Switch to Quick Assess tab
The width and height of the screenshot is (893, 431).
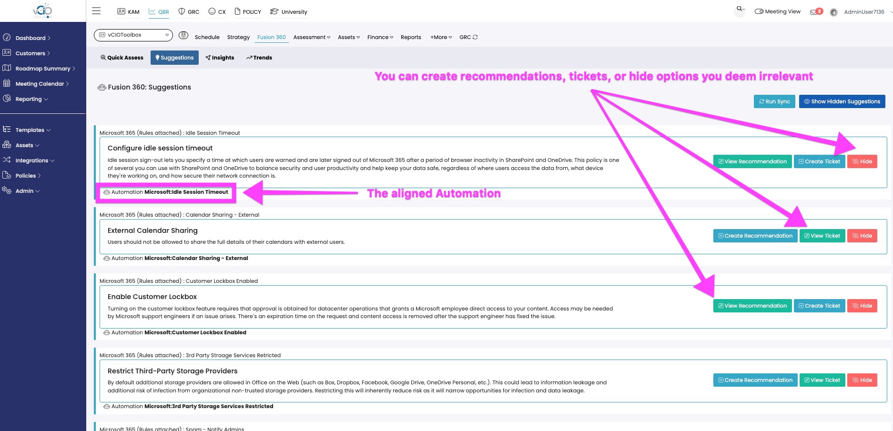coord(122,58)
